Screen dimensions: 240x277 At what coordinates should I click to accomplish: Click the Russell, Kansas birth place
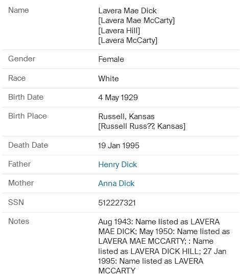point(126,117)
